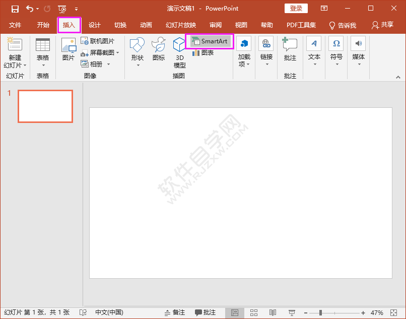Open the 文本 text group dropdown

(314, 52)
